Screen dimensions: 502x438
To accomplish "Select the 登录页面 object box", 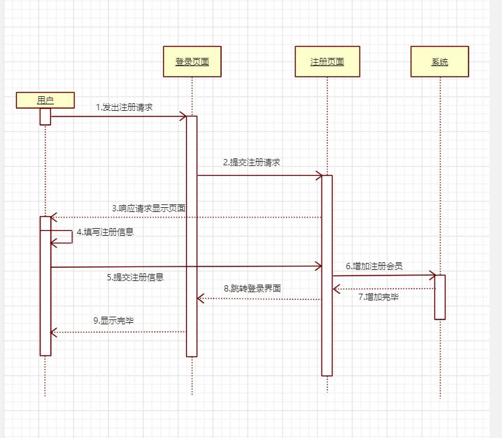I will (192, 61).
